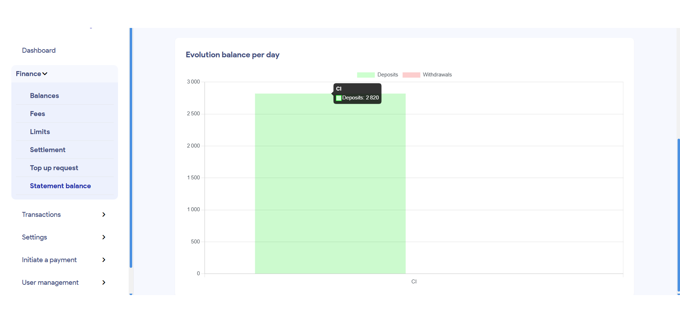This screenshot has height=323, width=680.
Task: Select Statement balance menu item
Action: 60,186
